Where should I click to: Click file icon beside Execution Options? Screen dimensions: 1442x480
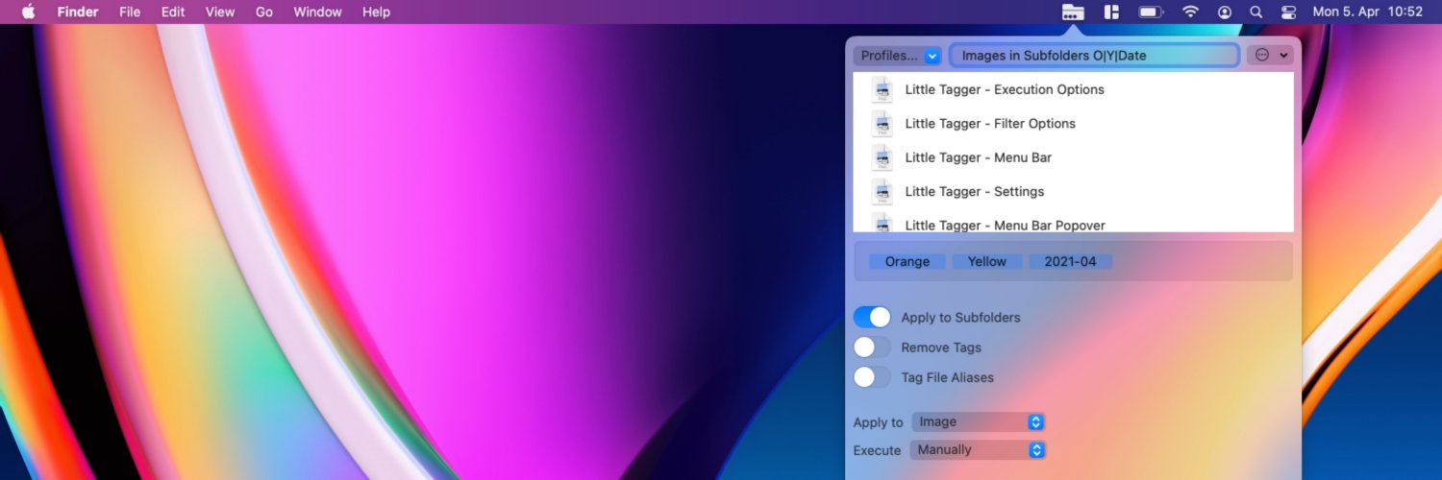click(882, 89)
